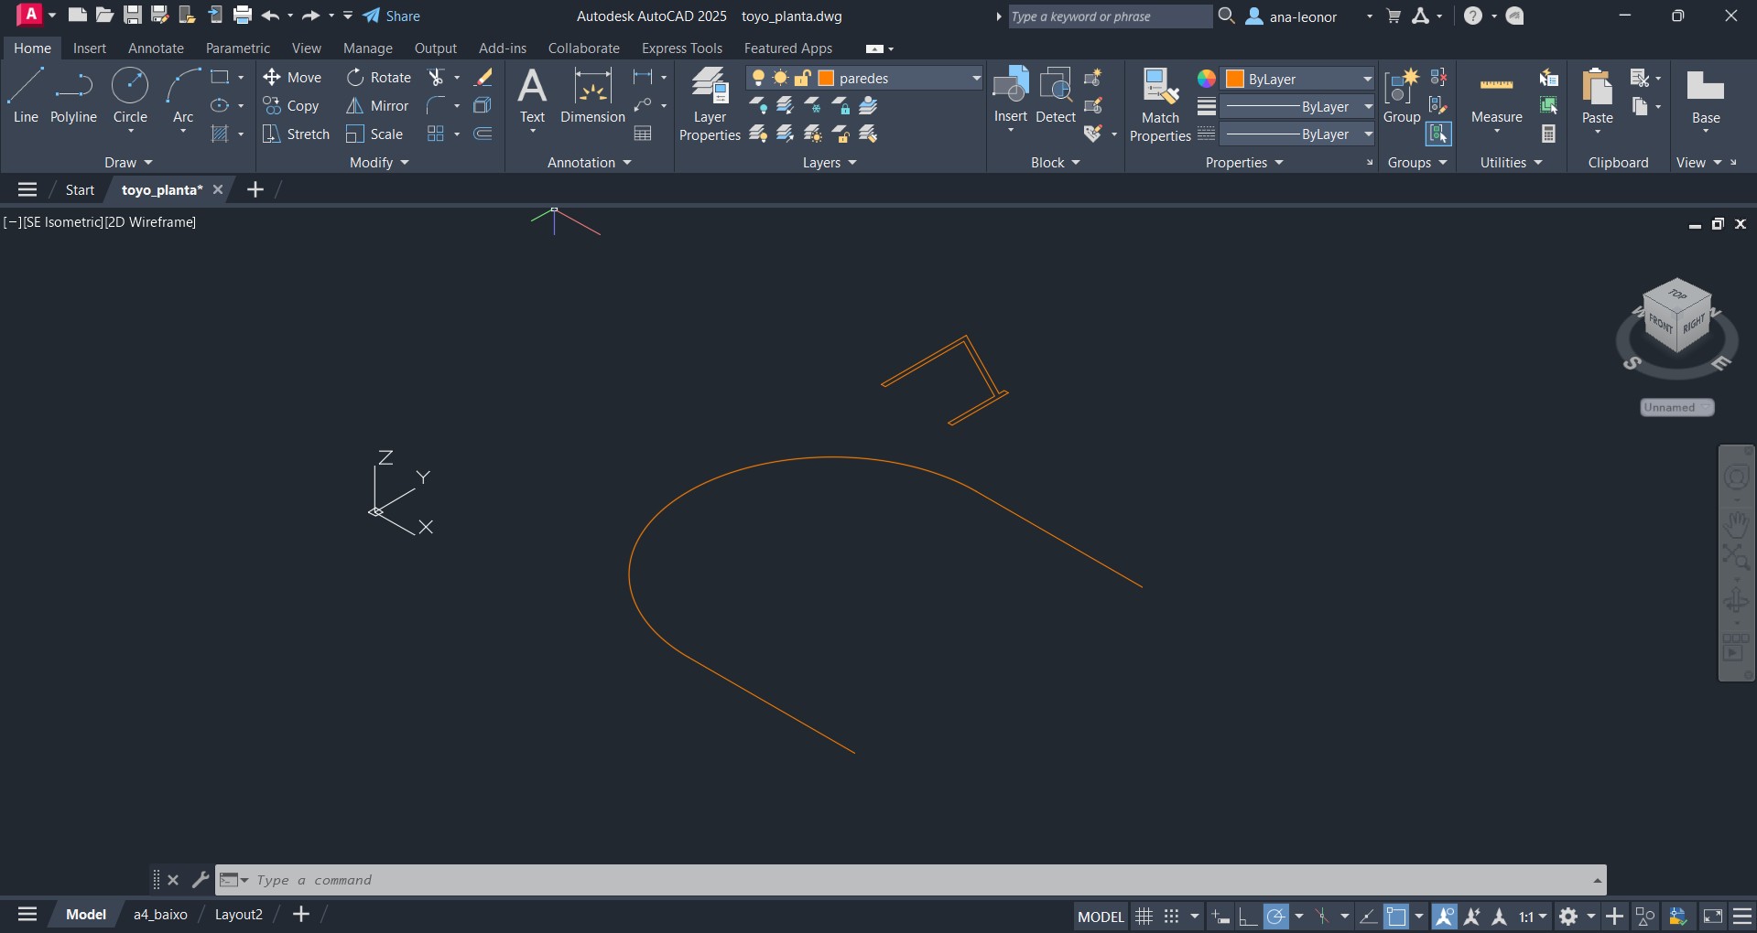1757x933 pixels.
Task: Toggle Ortho mode in status bar
Action: [1247, 916]
